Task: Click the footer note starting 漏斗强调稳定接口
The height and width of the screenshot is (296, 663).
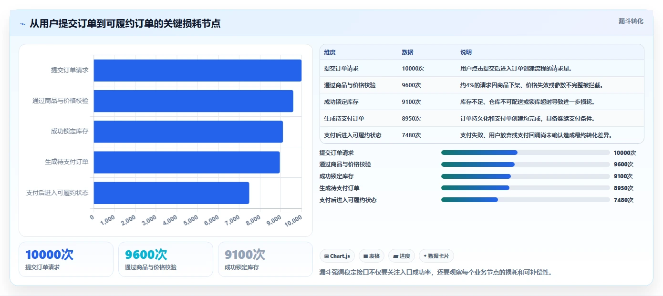Action: [x=435, y=273]
